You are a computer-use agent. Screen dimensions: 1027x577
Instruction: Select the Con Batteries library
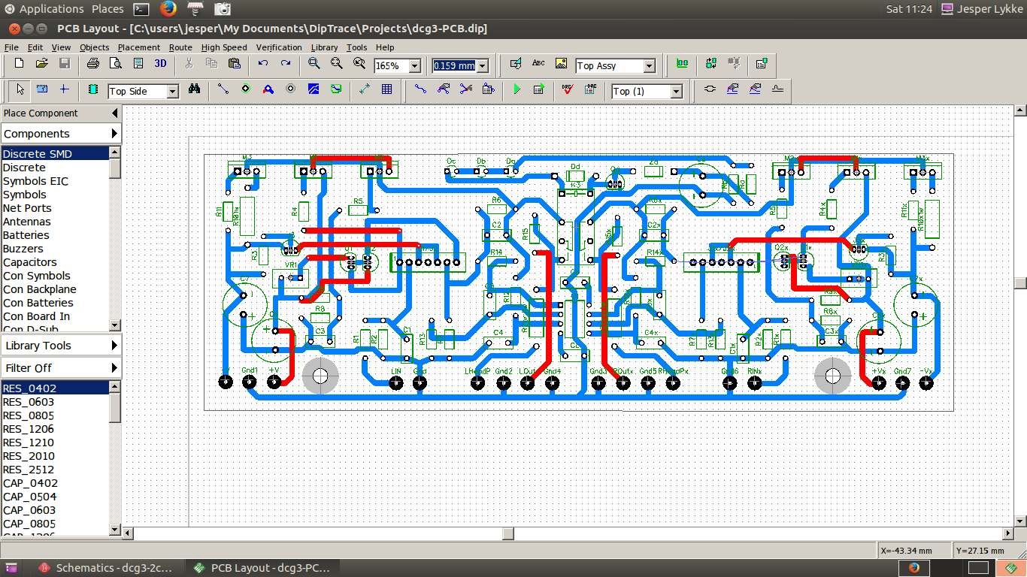pos(55,303)
